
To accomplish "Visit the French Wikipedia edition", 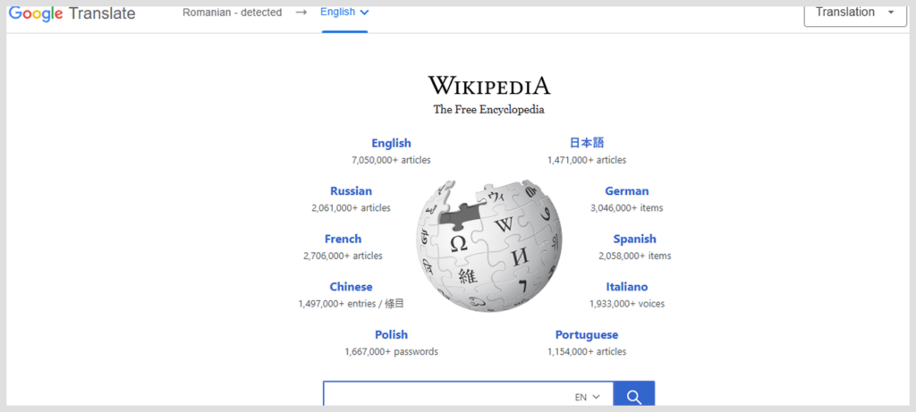I will [x=343, y=240].
